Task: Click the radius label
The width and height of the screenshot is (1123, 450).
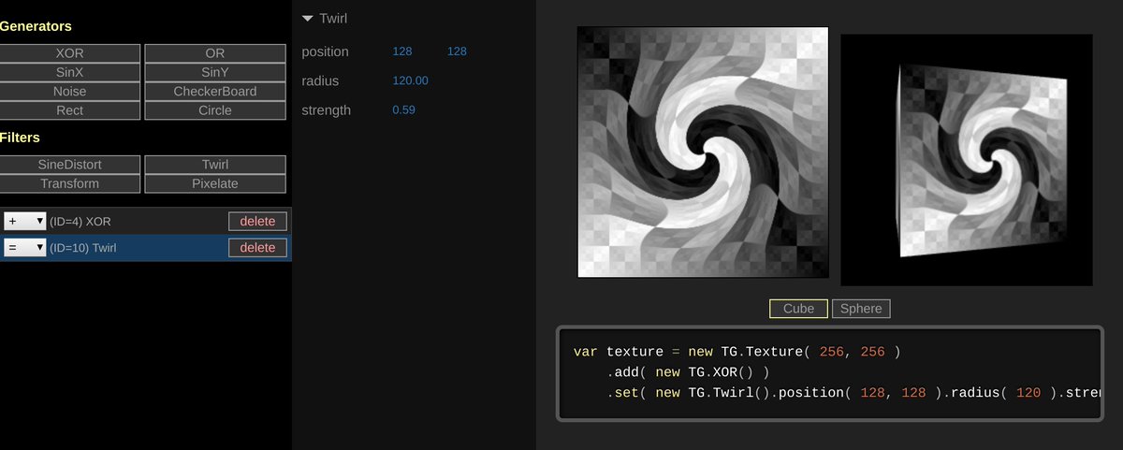Action: (x=320, y=80)
